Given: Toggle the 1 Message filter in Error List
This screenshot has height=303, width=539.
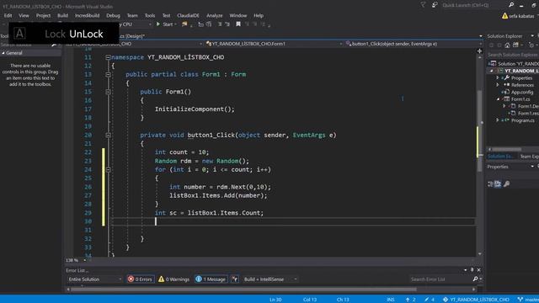Looking at the screenshot, I should click(211, 279).
